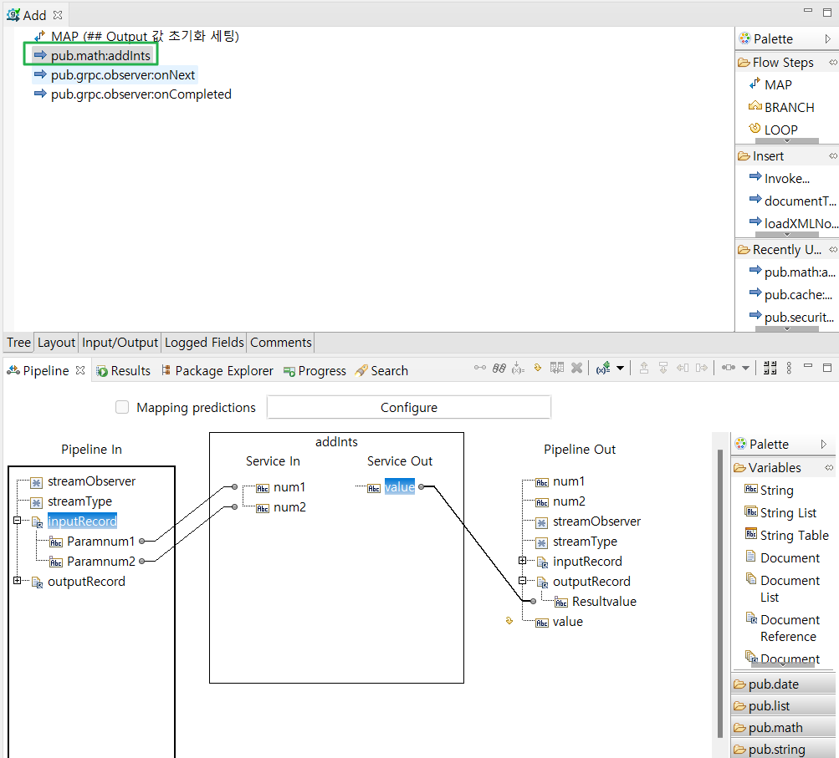Open the dropdown arrow next to the variable icon
The width and height of the screenshot is (839, 758).
pyautogui.click(x=620, y=369)
